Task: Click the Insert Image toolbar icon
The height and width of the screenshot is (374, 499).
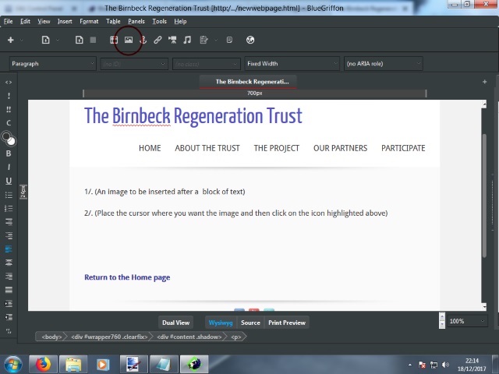Action: [129, 40]
